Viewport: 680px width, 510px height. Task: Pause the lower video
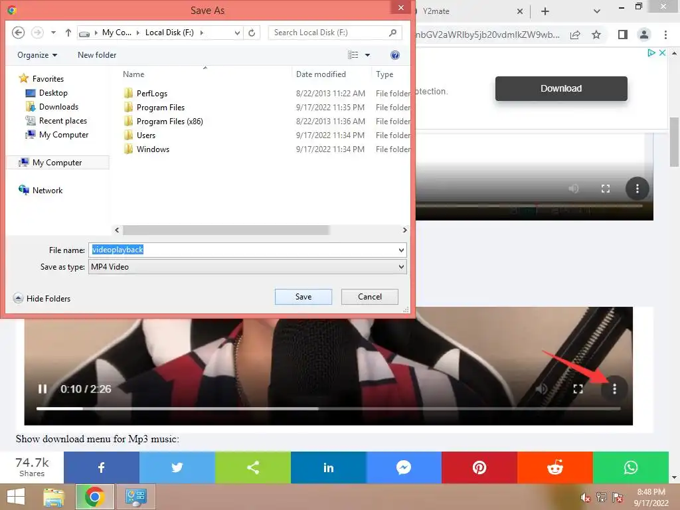pos(42,389)
